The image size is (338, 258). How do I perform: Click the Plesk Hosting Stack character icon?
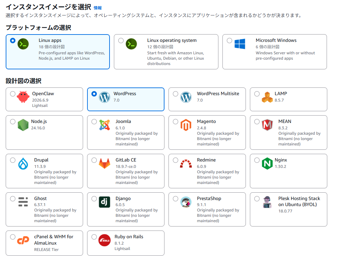(x=267, y=202)
